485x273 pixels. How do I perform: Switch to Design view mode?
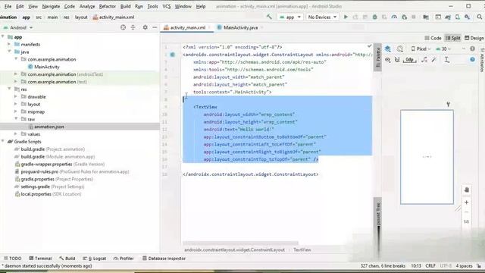(x=474, y=38)
